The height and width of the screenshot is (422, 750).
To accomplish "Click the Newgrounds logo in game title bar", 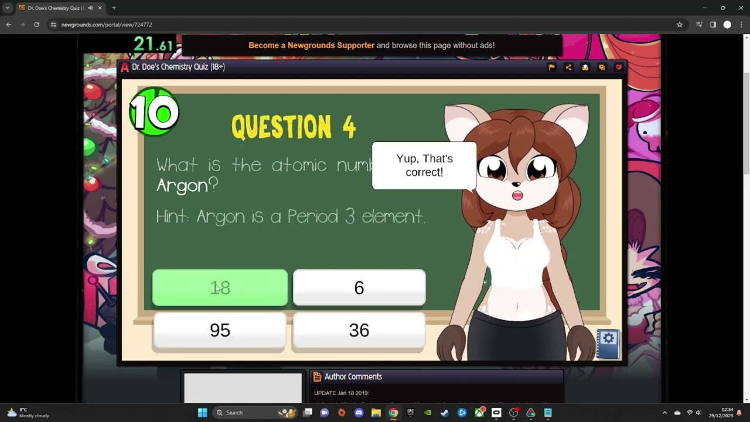I will tap(125, 67).
